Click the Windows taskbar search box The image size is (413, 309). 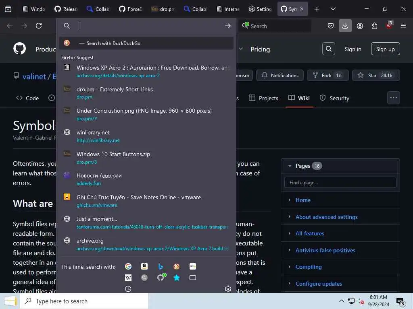click(84, 301)
